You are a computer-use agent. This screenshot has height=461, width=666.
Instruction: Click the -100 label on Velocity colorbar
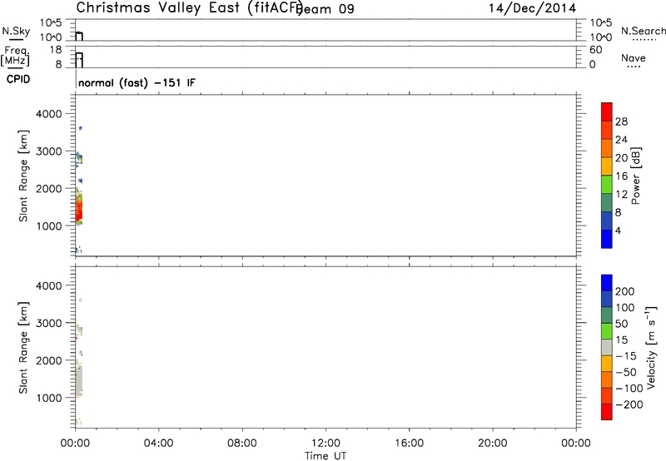click(x=629, y=389)
